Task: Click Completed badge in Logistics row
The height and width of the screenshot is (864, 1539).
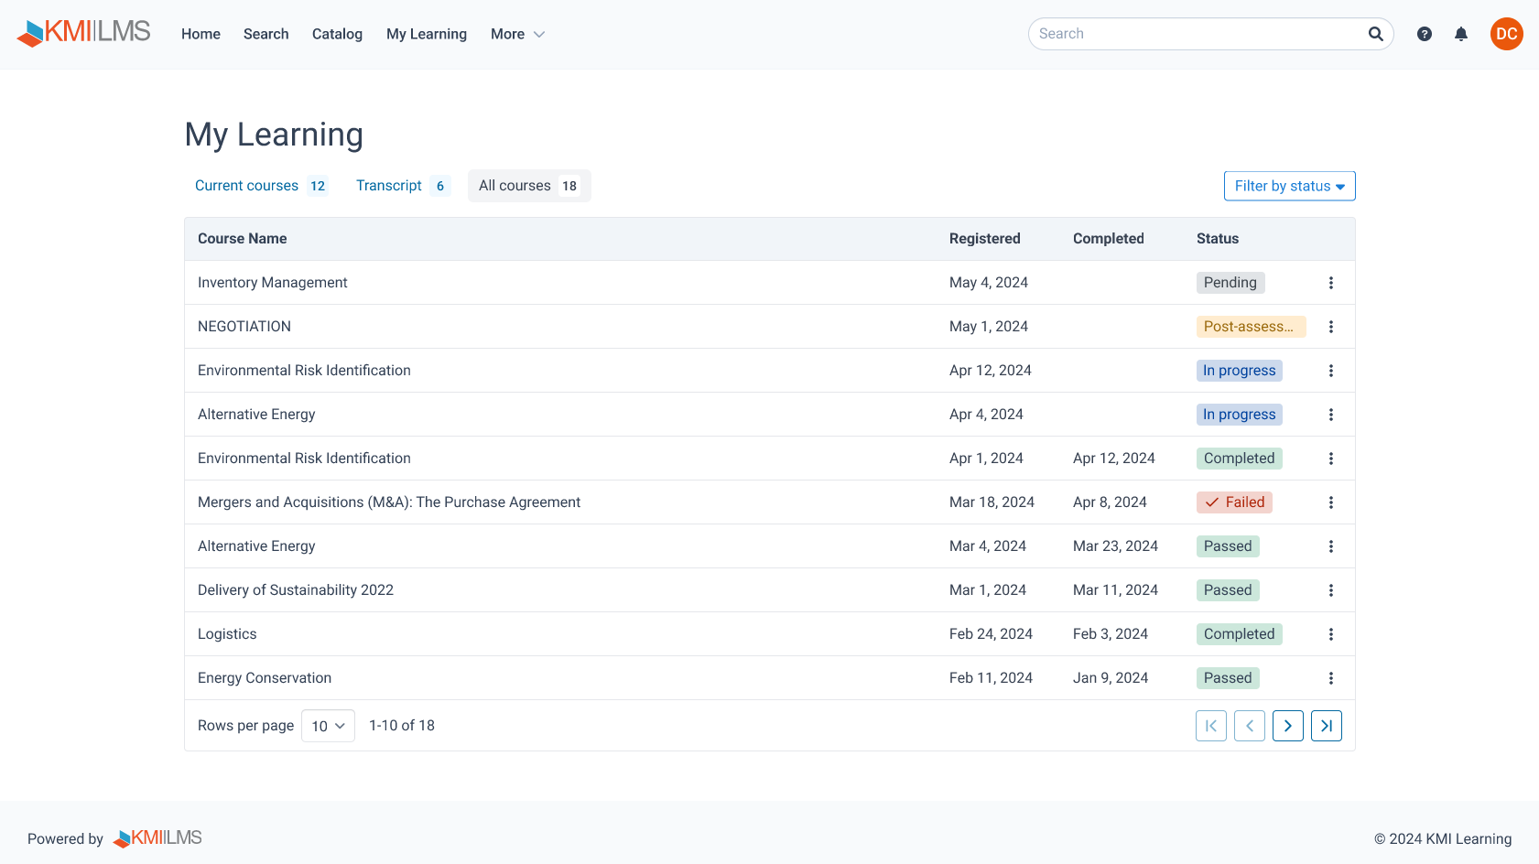Action: [x=1240, y=634]
